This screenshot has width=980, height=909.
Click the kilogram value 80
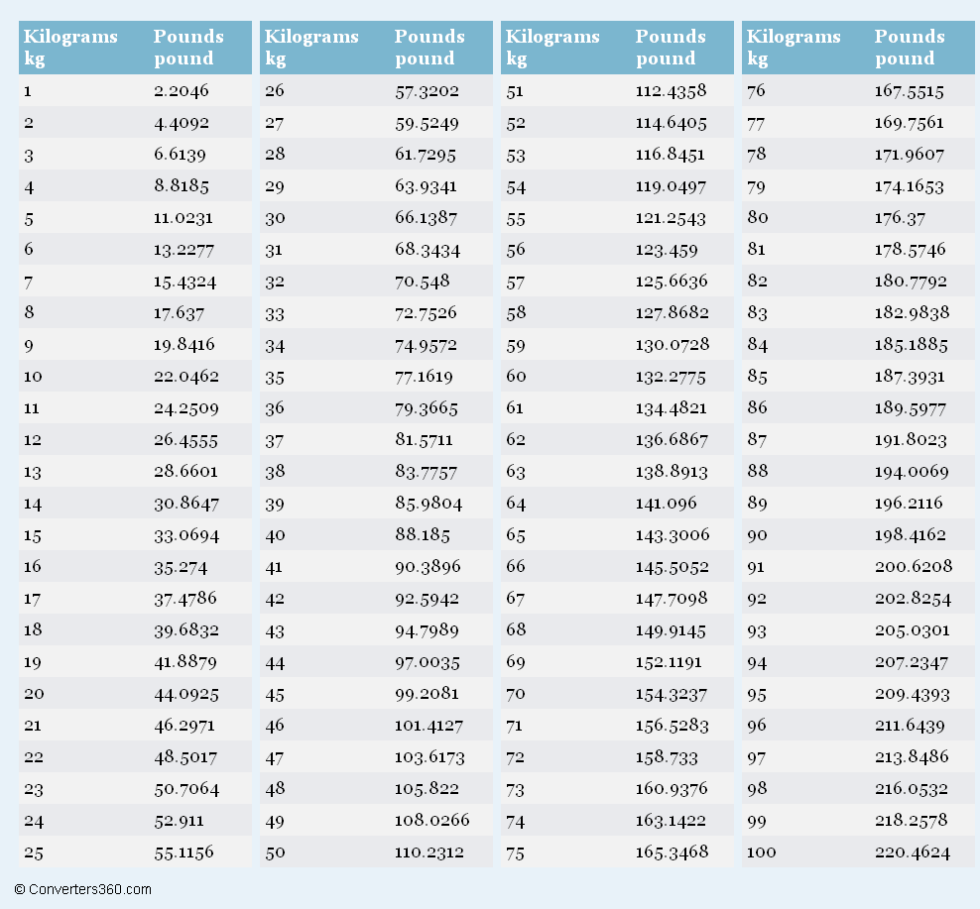pyautogui.click(x=757, y=218)
